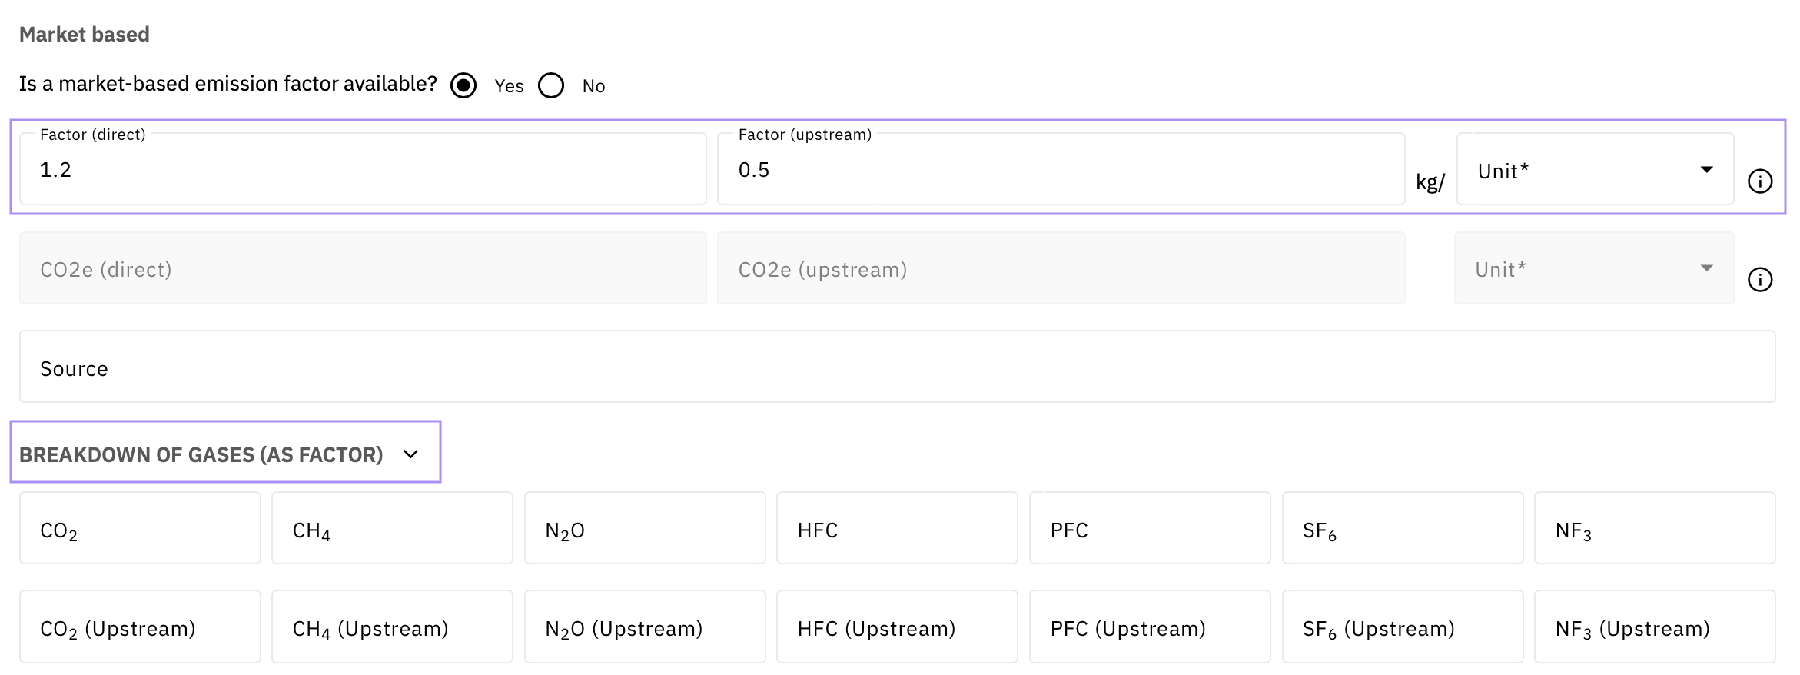Click the Factor (direct) input field
The height and width of the screenshot is (675, 1800).
click(363, 170)
